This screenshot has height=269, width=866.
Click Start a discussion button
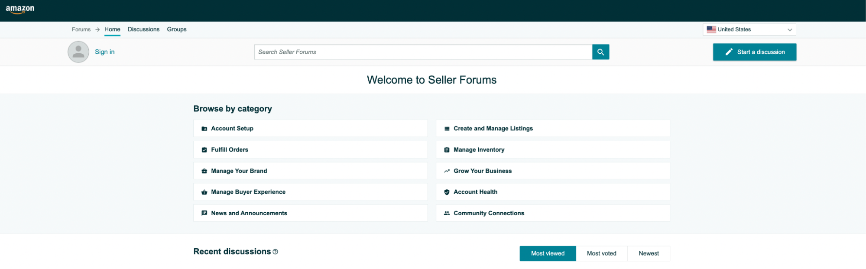[x=754, y=52]
